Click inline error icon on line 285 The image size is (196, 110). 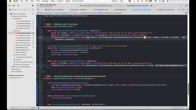coord(184,37)
